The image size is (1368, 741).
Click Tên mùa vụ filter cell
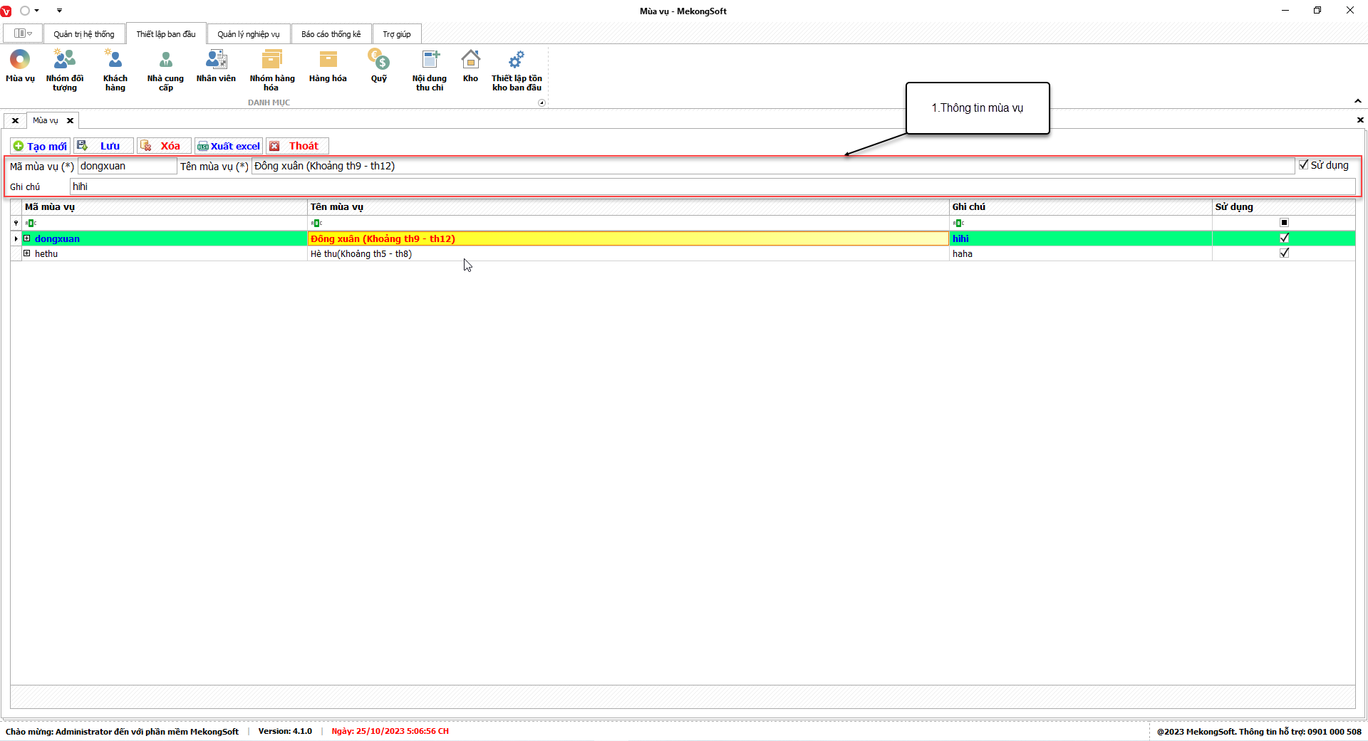point(628,223)
